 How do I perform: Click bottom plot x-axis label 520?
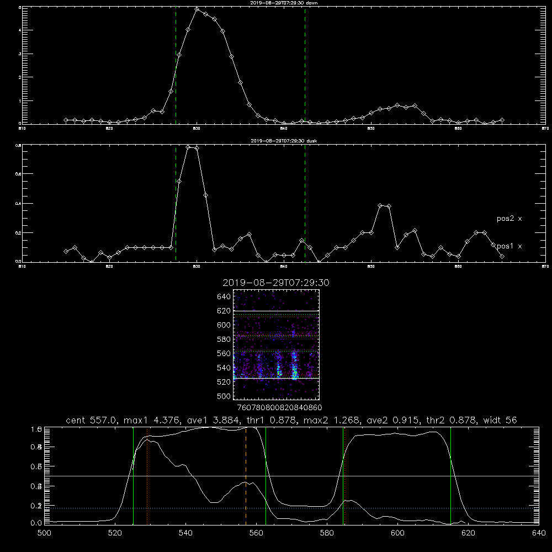pyautogui.click(x=115, y=533)
